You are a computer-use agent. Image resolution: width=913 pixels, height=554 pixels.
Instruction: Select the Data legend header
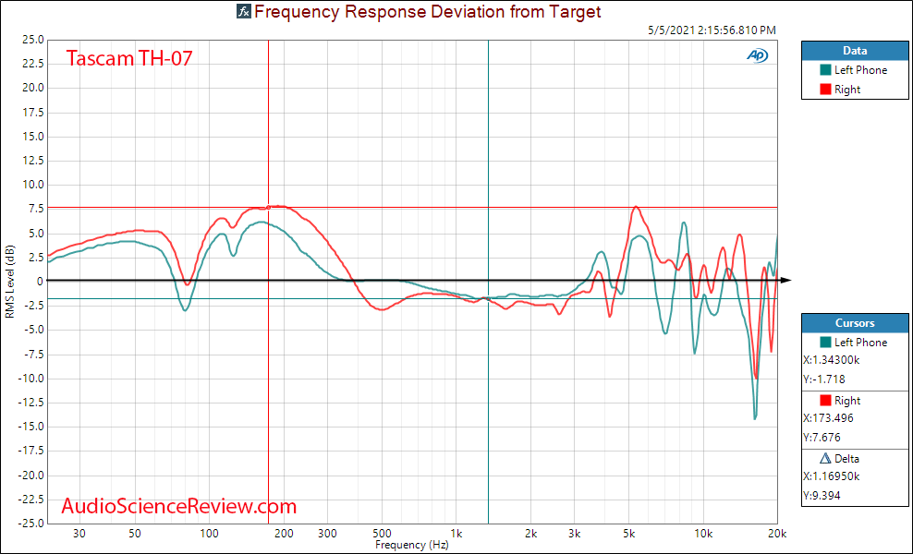[x=855, y=51]
